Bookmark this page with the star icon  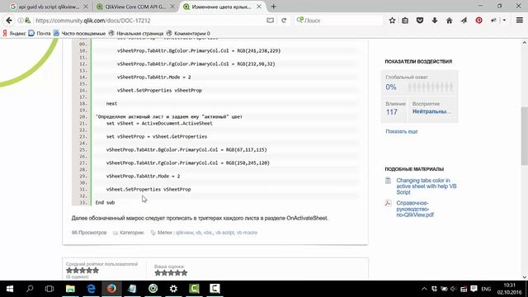pyautogui.click(x=392, y=21)
